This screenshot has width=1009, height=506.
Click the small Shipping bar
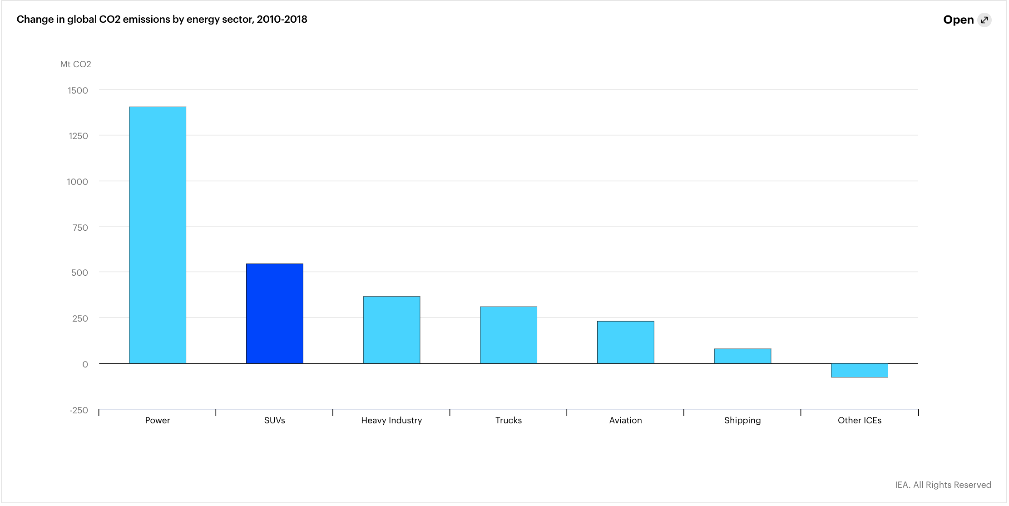point(742,356)
